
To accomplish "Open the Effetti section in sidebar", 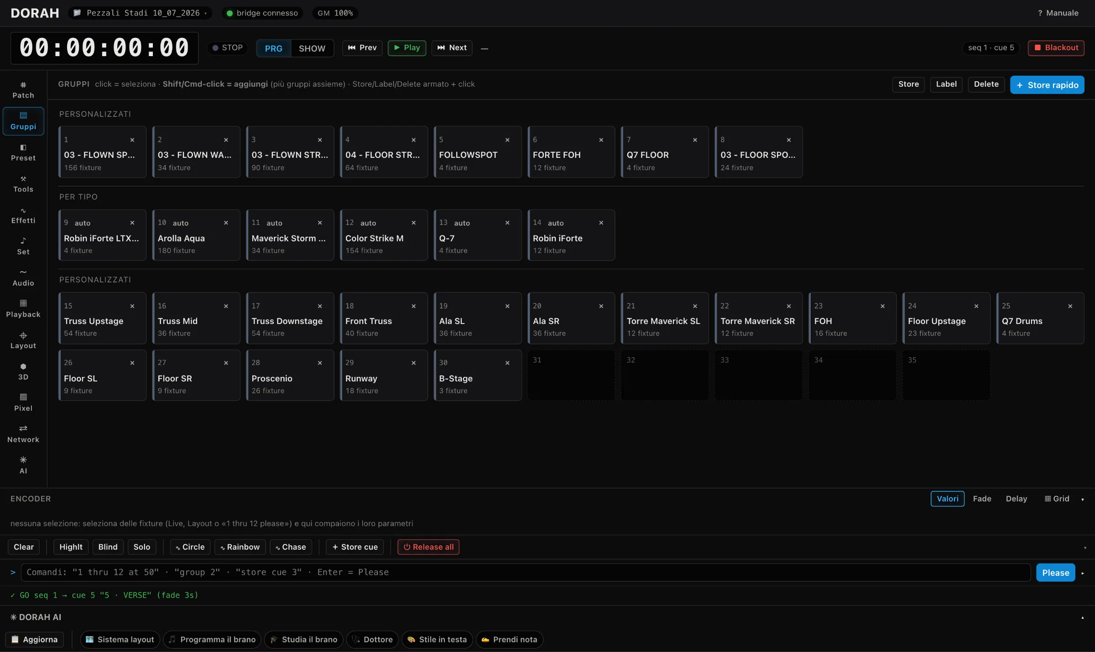I will [x=23, y=215].
